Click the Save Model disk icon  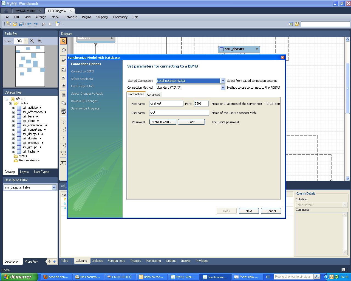click(x=21, y=24)
